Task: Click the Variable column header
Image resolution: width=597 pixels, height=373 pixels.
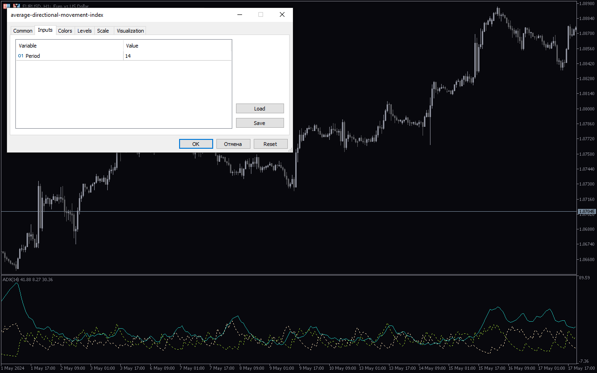Action: (70, 46)
